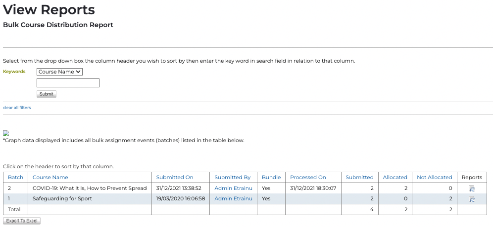
Task: Open Admin Etrainu link in batch 2 row
Action: (233, 188)
